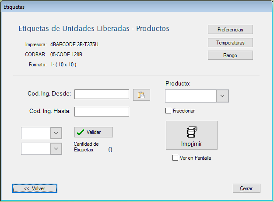274x202 pixels.
Task: Open the lower dropdown left of Cantidad de Etiquetas
Action: point(56,149)
